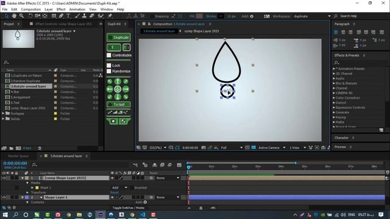Open the Effect menu

61,10
